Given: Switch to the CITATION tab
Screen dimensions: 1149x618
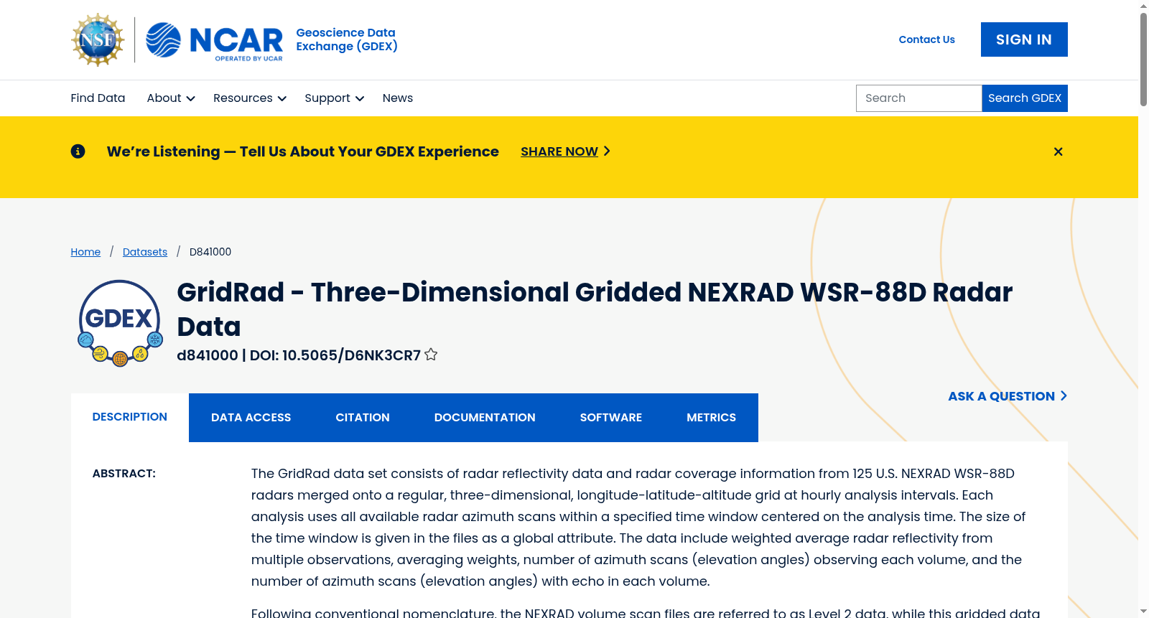Looking at the screenshot, I should pyautogui.click(x=363, y=418).
